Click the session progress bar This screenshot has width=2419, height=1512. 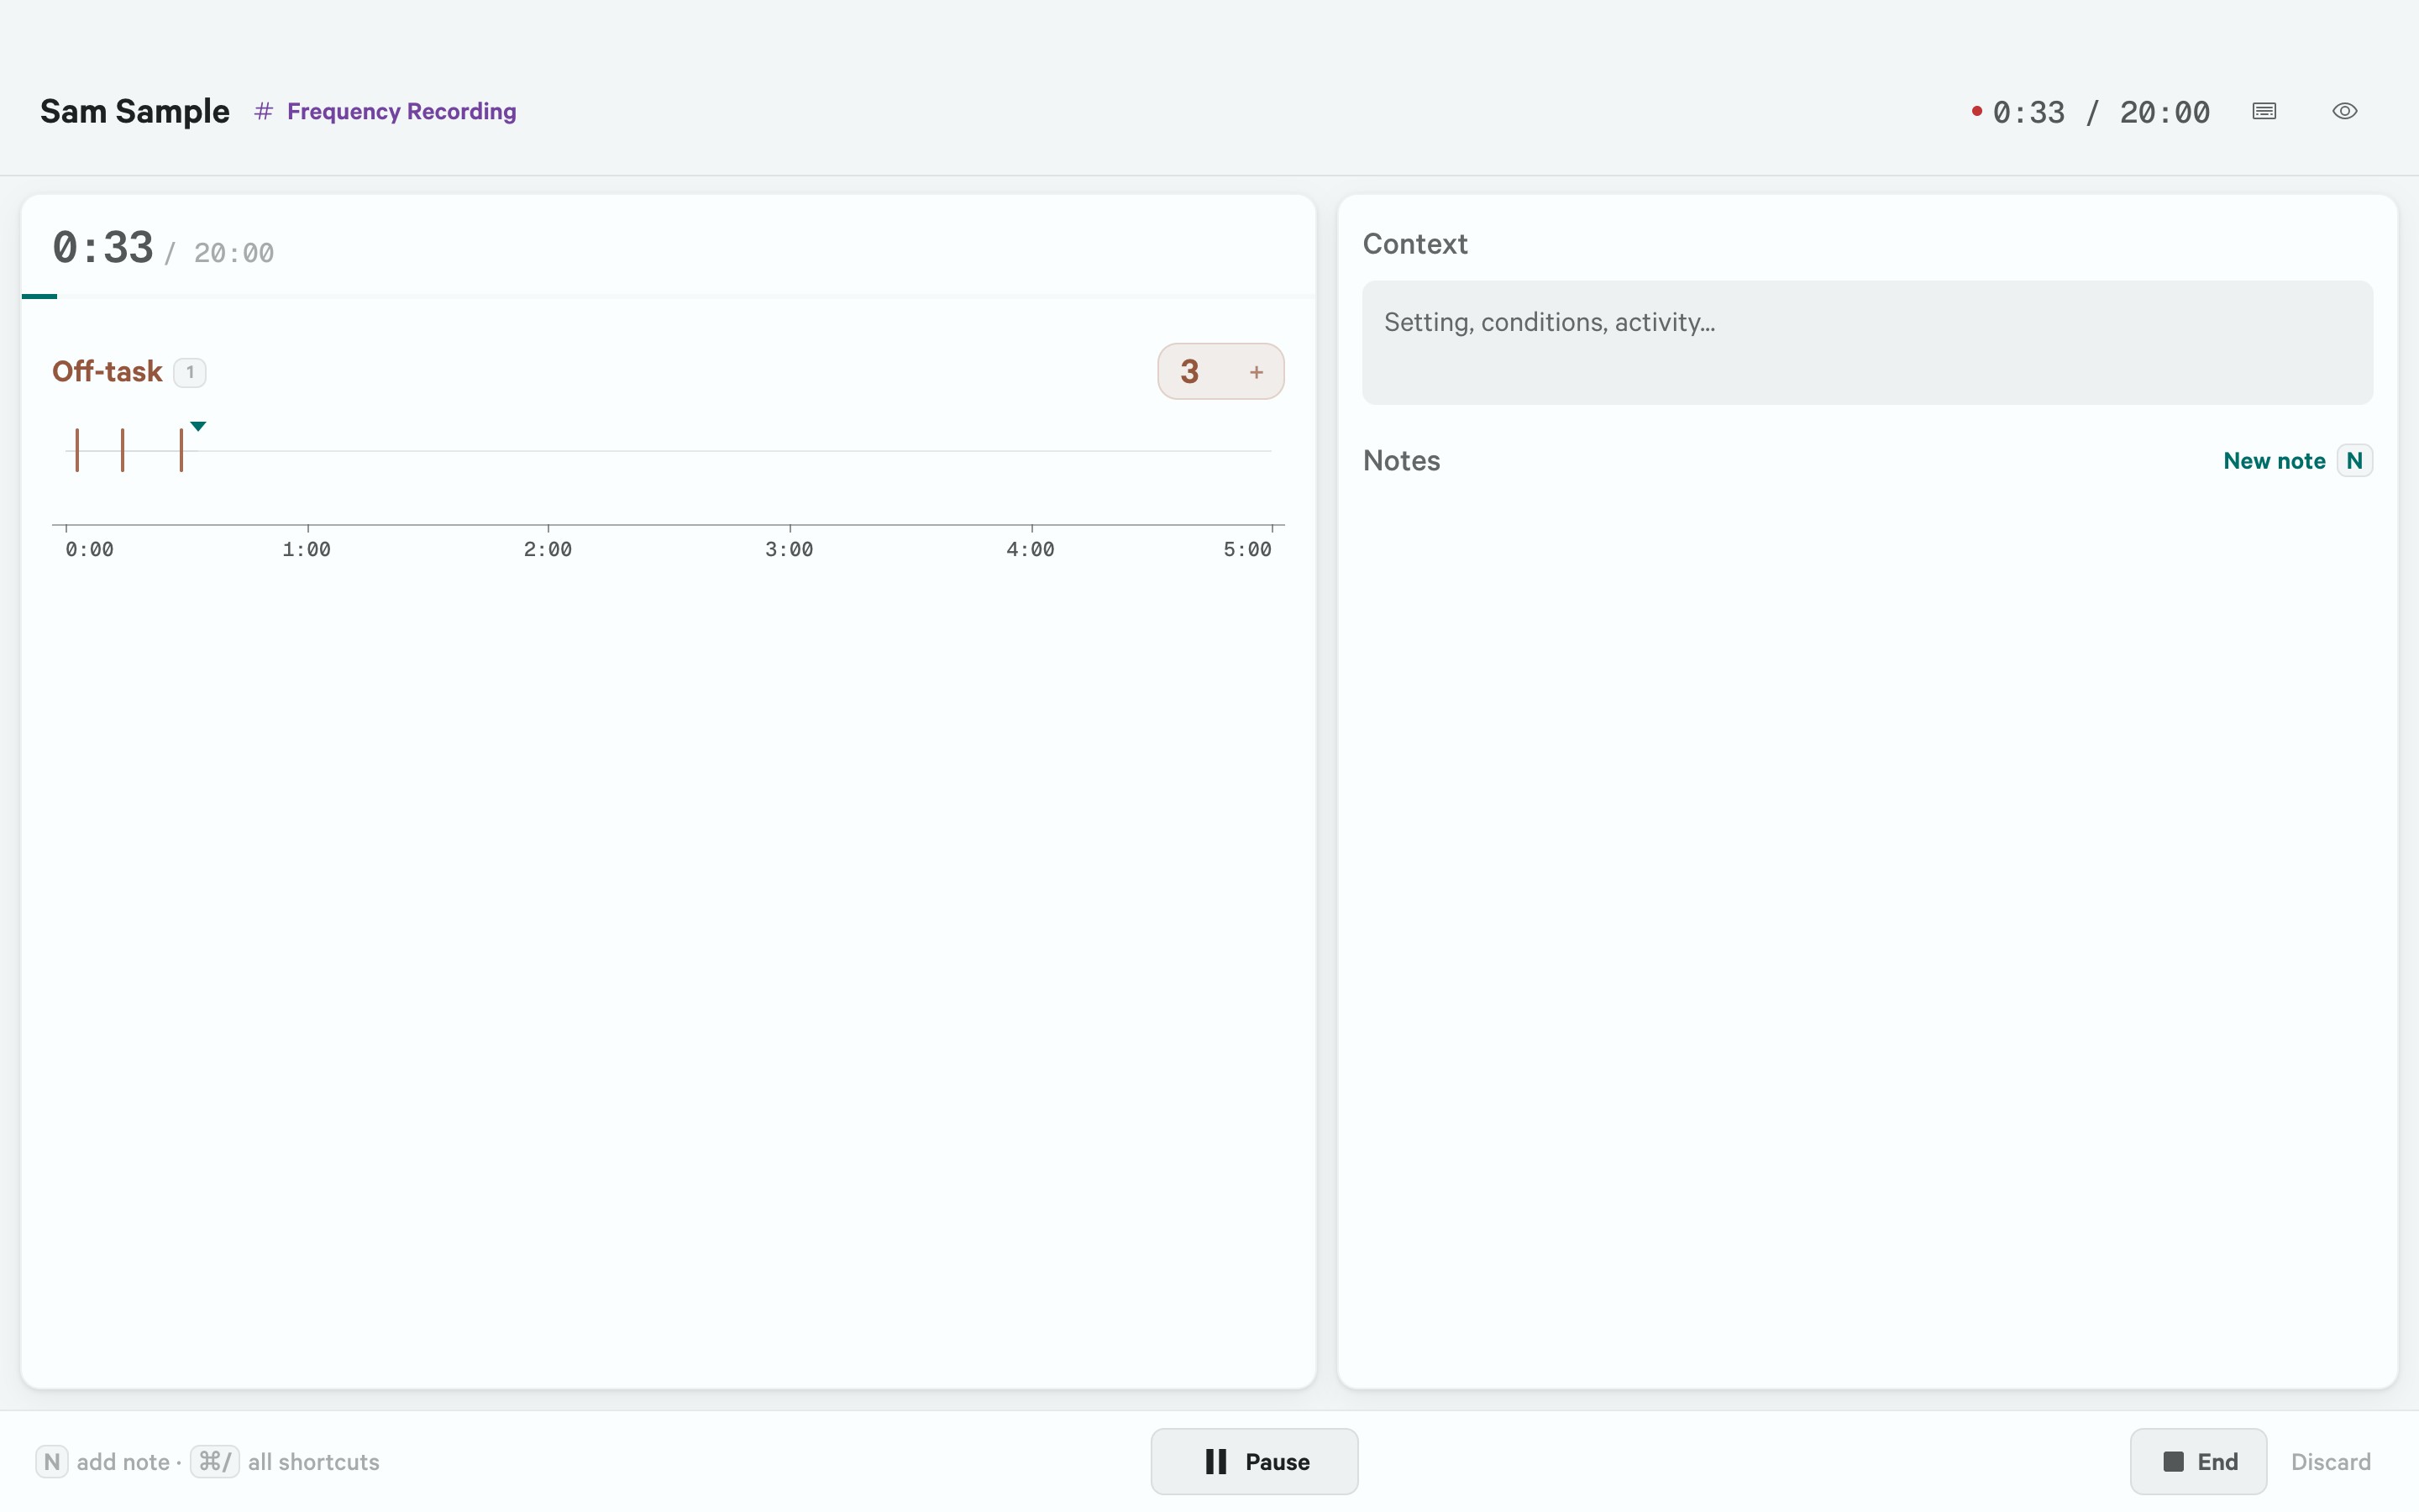coord(668,296)
